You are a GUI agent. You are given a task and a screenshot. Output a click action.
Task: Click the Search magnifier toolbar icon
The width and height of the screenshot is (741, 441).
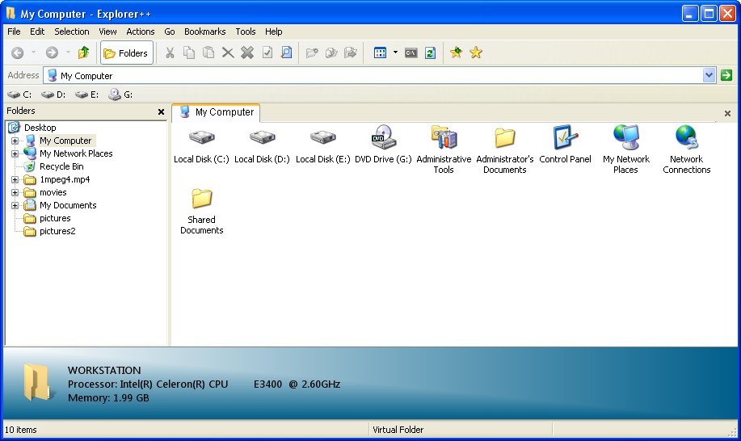(286, 52)
